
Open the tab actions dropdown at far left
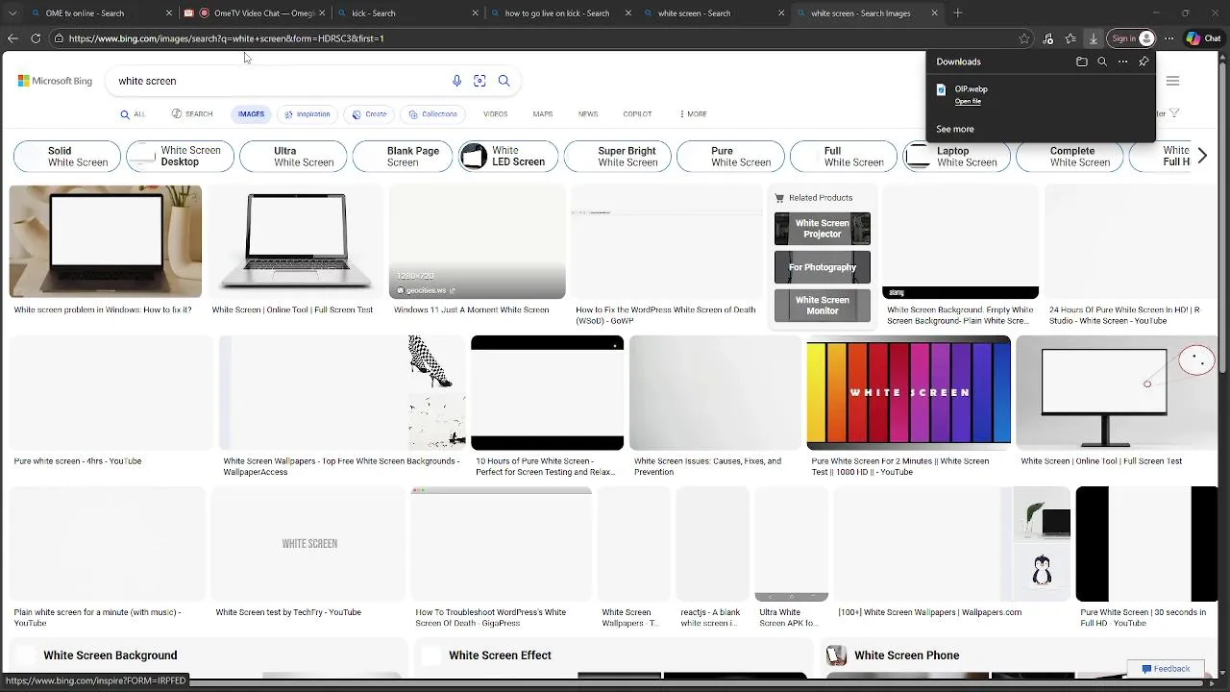pos(12,13)
